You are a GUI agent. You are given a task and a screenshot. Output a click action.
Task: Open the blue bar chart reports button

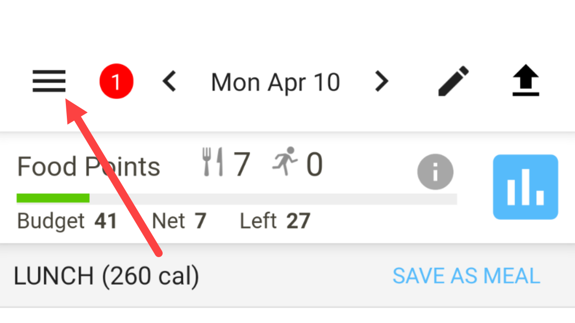coord(525,187)
